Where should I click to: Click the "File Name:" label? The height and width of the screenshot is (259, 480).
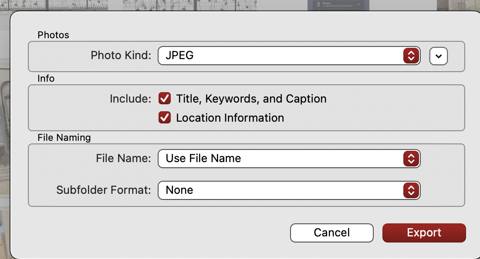coord(123,159)
